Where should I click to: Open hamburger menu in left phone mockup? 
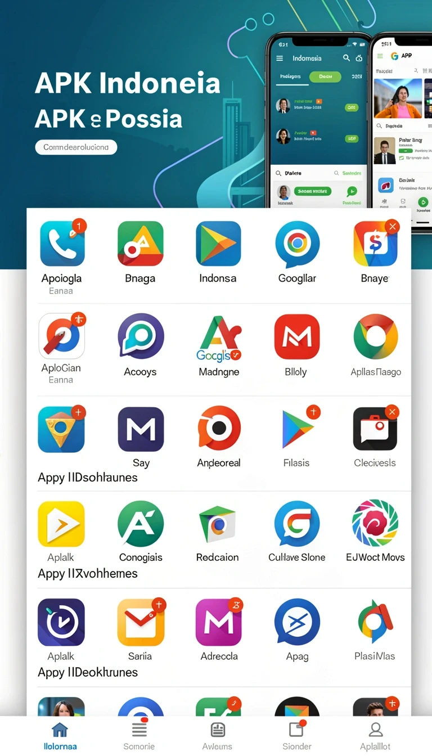pos(280,58)
